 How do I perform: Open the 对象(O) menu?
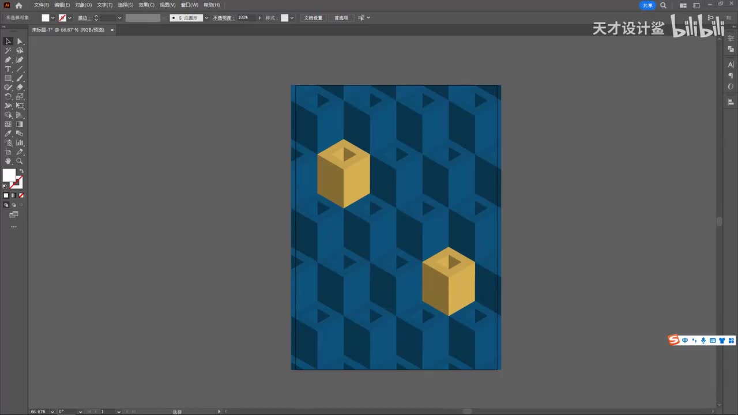pyautogui.click(x=84, y=5)
